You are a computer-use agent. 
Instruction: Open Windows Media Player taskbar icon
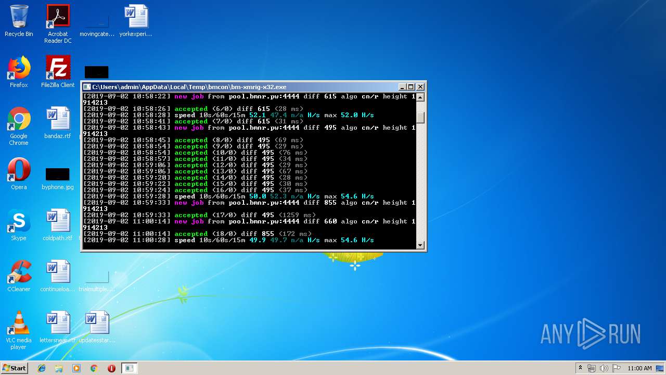click(x=76, y=368)
